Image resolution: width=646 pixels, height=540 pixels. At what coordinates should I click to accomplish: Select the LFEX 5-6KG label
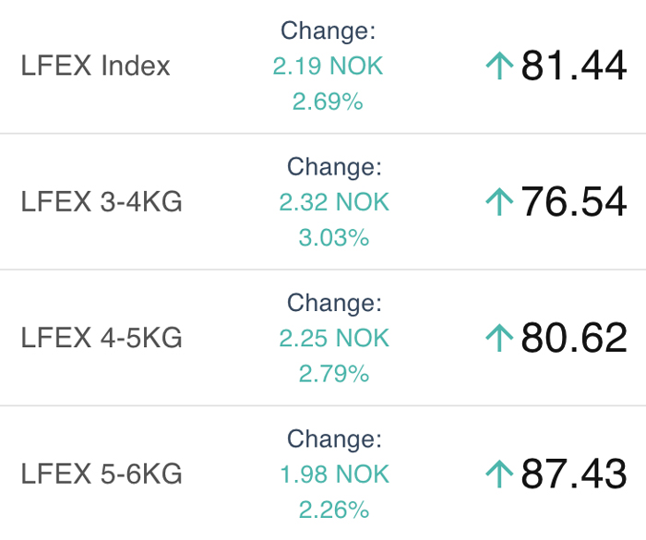tap(102, 474)
